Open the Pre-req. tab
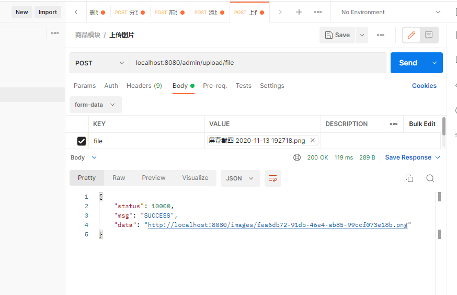 (215, 86)
